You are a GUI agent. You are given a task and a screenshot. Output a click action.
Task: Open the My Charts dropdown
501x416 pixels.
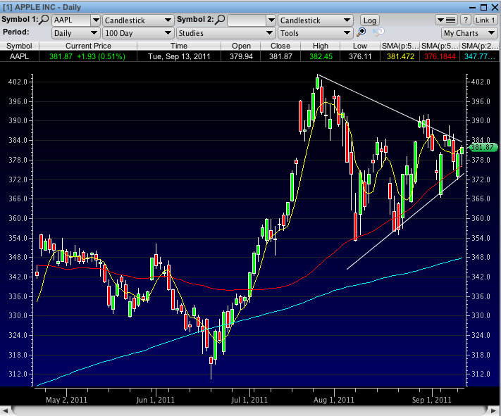(x=469, y=33)
